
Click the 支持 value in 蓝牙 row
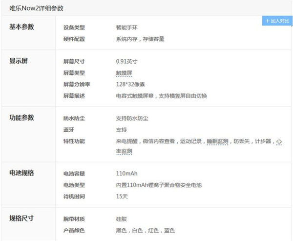(122, 130)
